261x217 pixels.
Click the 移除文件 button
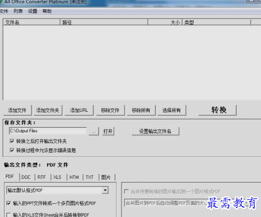click(111, 110)
